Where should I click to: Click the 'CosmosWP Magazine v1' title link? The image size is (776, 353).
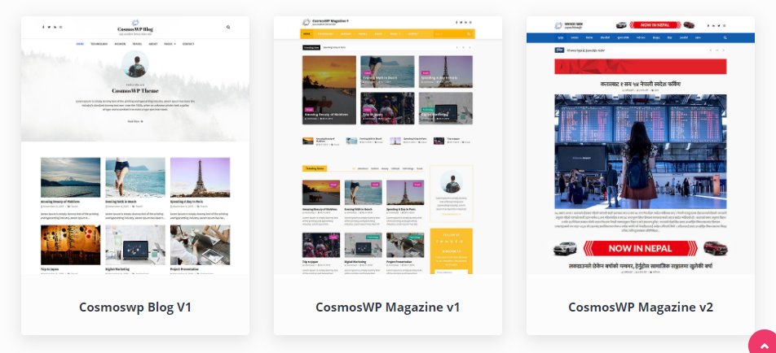click(387, 307)
